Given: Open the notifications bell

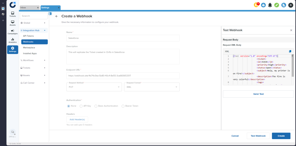Looking at the screenshot, I should tap(270, 5).
